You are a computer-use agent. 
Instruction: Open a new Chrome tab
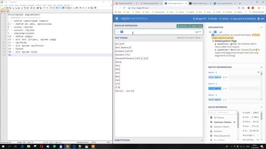[240, 3]
